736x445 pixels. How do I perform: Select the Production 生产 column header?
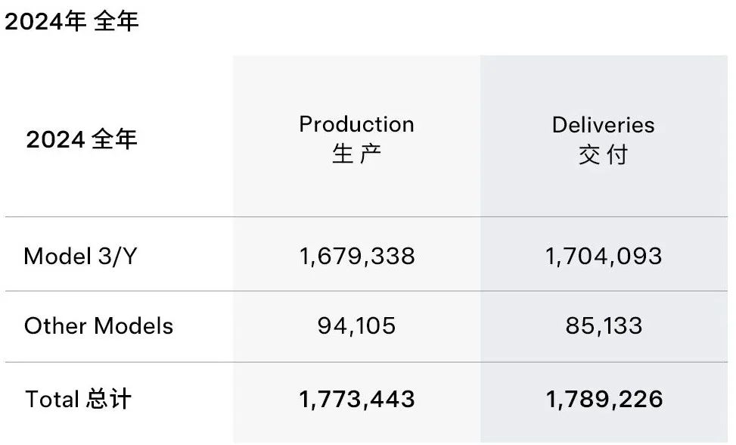(357, 139)
